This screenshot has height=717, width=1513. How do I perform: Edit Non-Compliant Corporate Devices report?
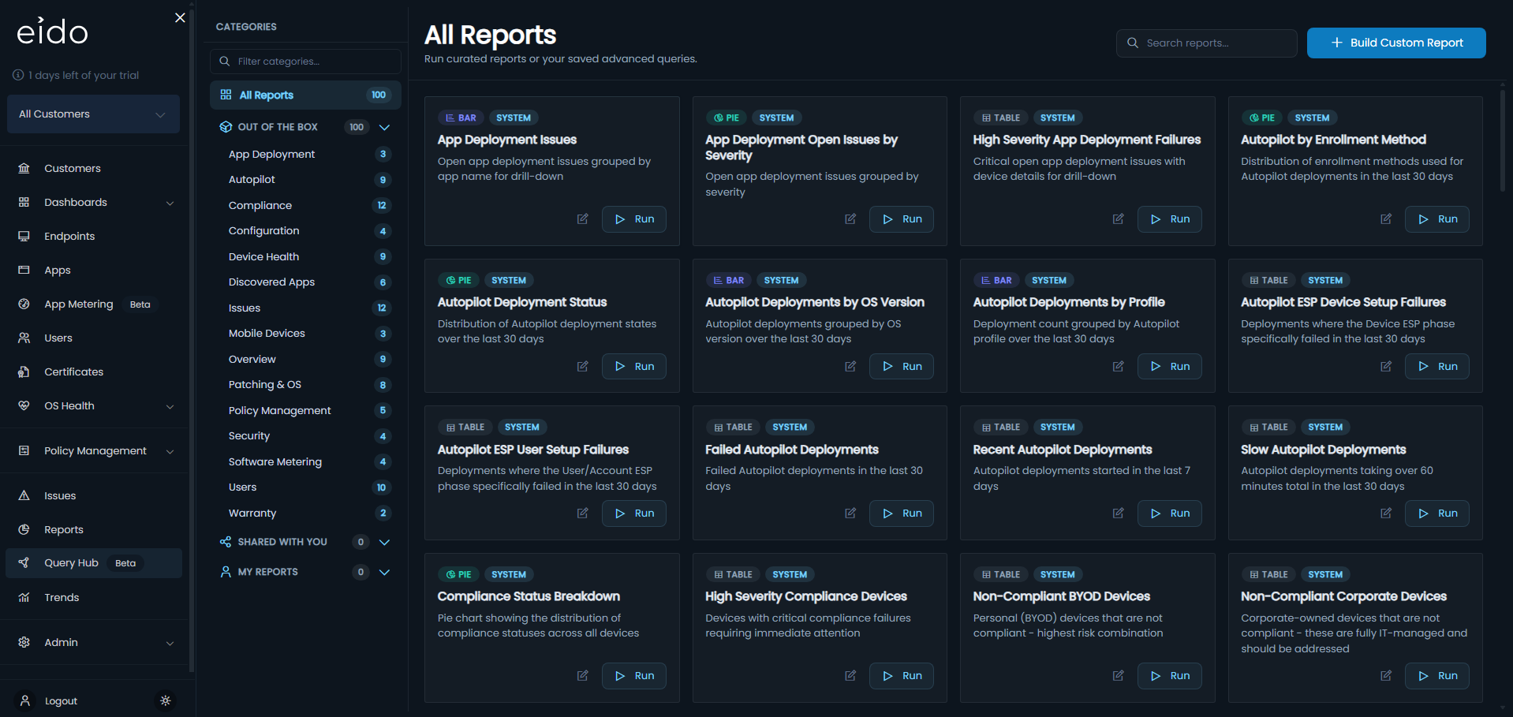pyautogui.click(x=1386, y=676)
